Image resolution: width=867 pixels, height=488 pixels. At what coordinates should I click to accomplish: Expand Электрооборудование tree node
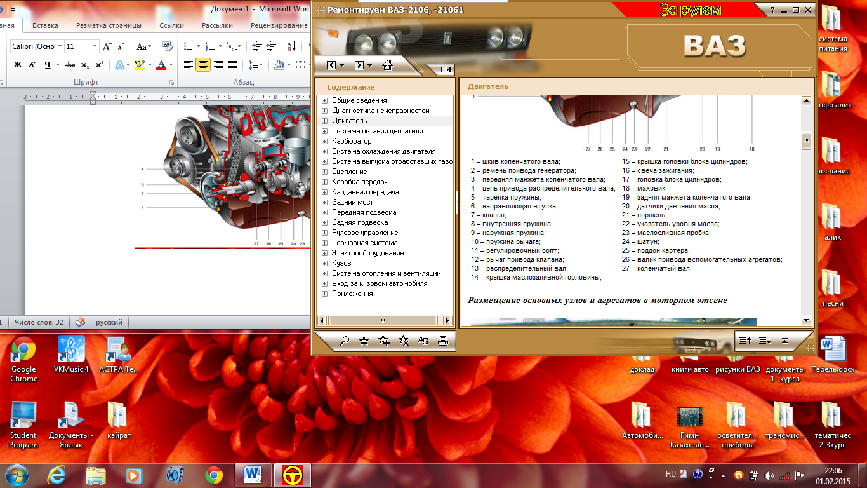pyautogui.click(x=324, y=253)
